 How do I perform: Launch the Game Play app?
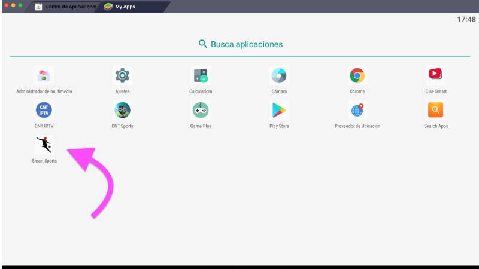pos(201,111)
